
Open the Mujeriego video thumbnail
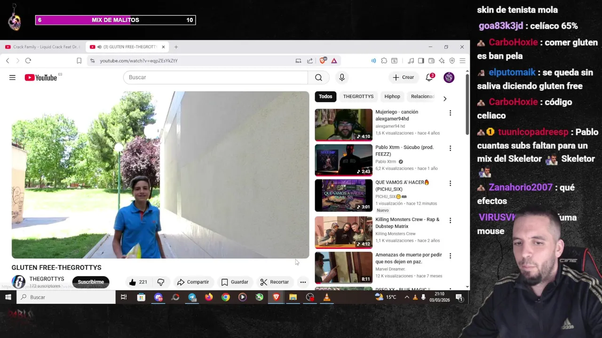click(x=343, y=125)
